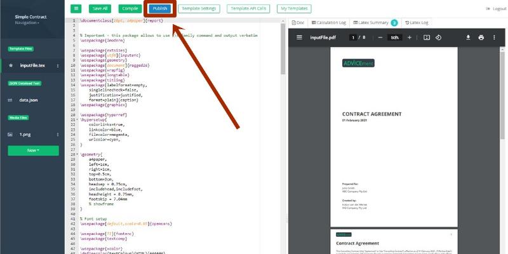Open Template API Calls

click(x=248, y=9)
